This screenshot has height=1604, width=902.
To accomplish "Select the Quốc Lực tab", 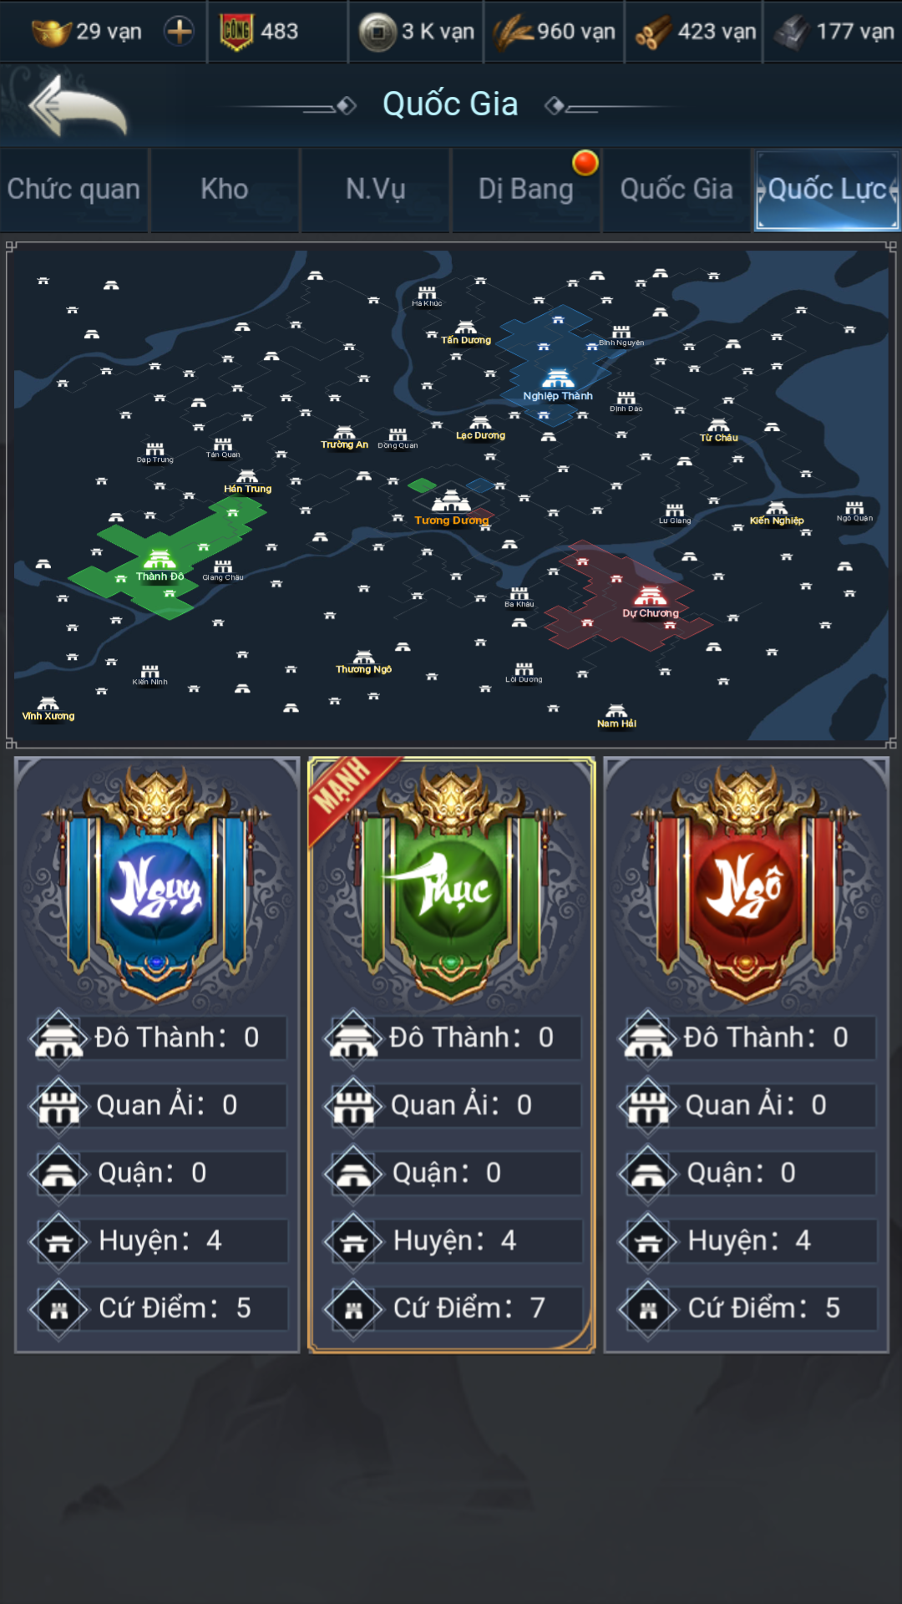I will tap(827, 190).
